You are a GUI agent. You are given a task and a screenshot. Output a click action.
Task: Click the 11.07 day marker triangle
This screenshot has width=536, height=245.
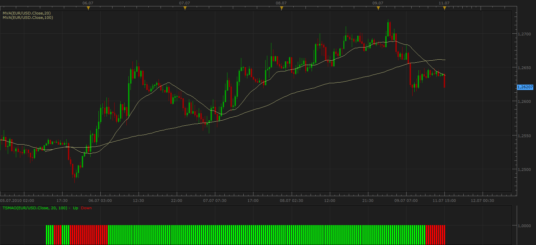point(444,8)
